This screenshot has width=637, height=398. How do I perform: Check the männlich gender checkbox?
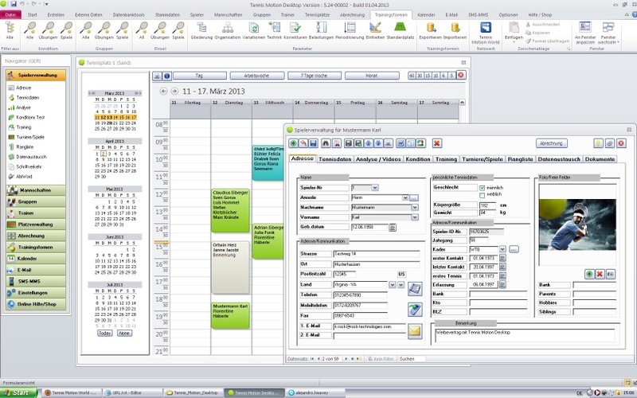483,188
